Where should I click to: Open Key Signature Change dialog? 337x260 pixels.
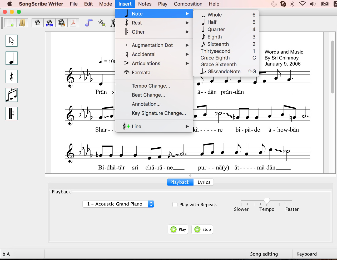154,113
